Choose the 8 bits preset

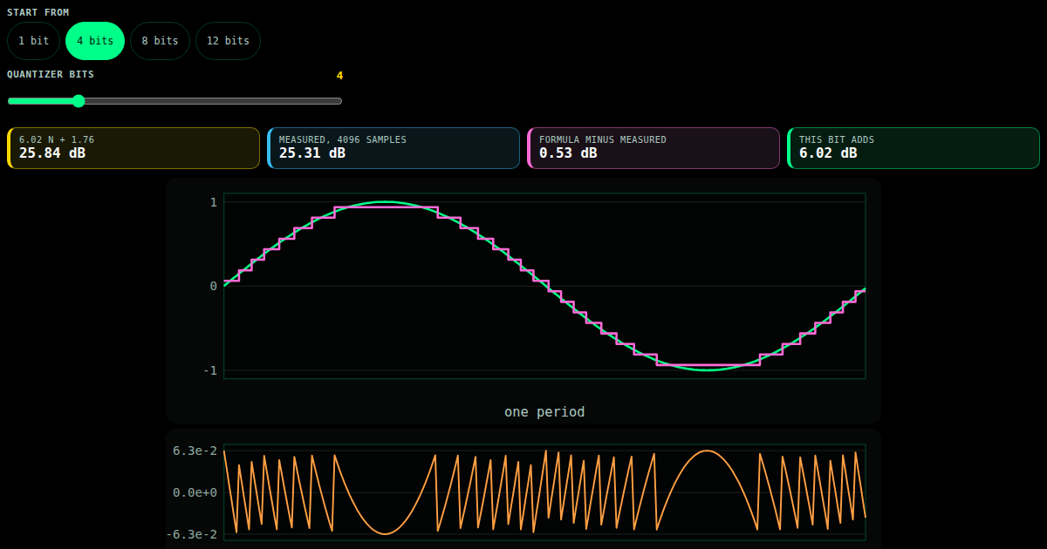pos(160,41)
